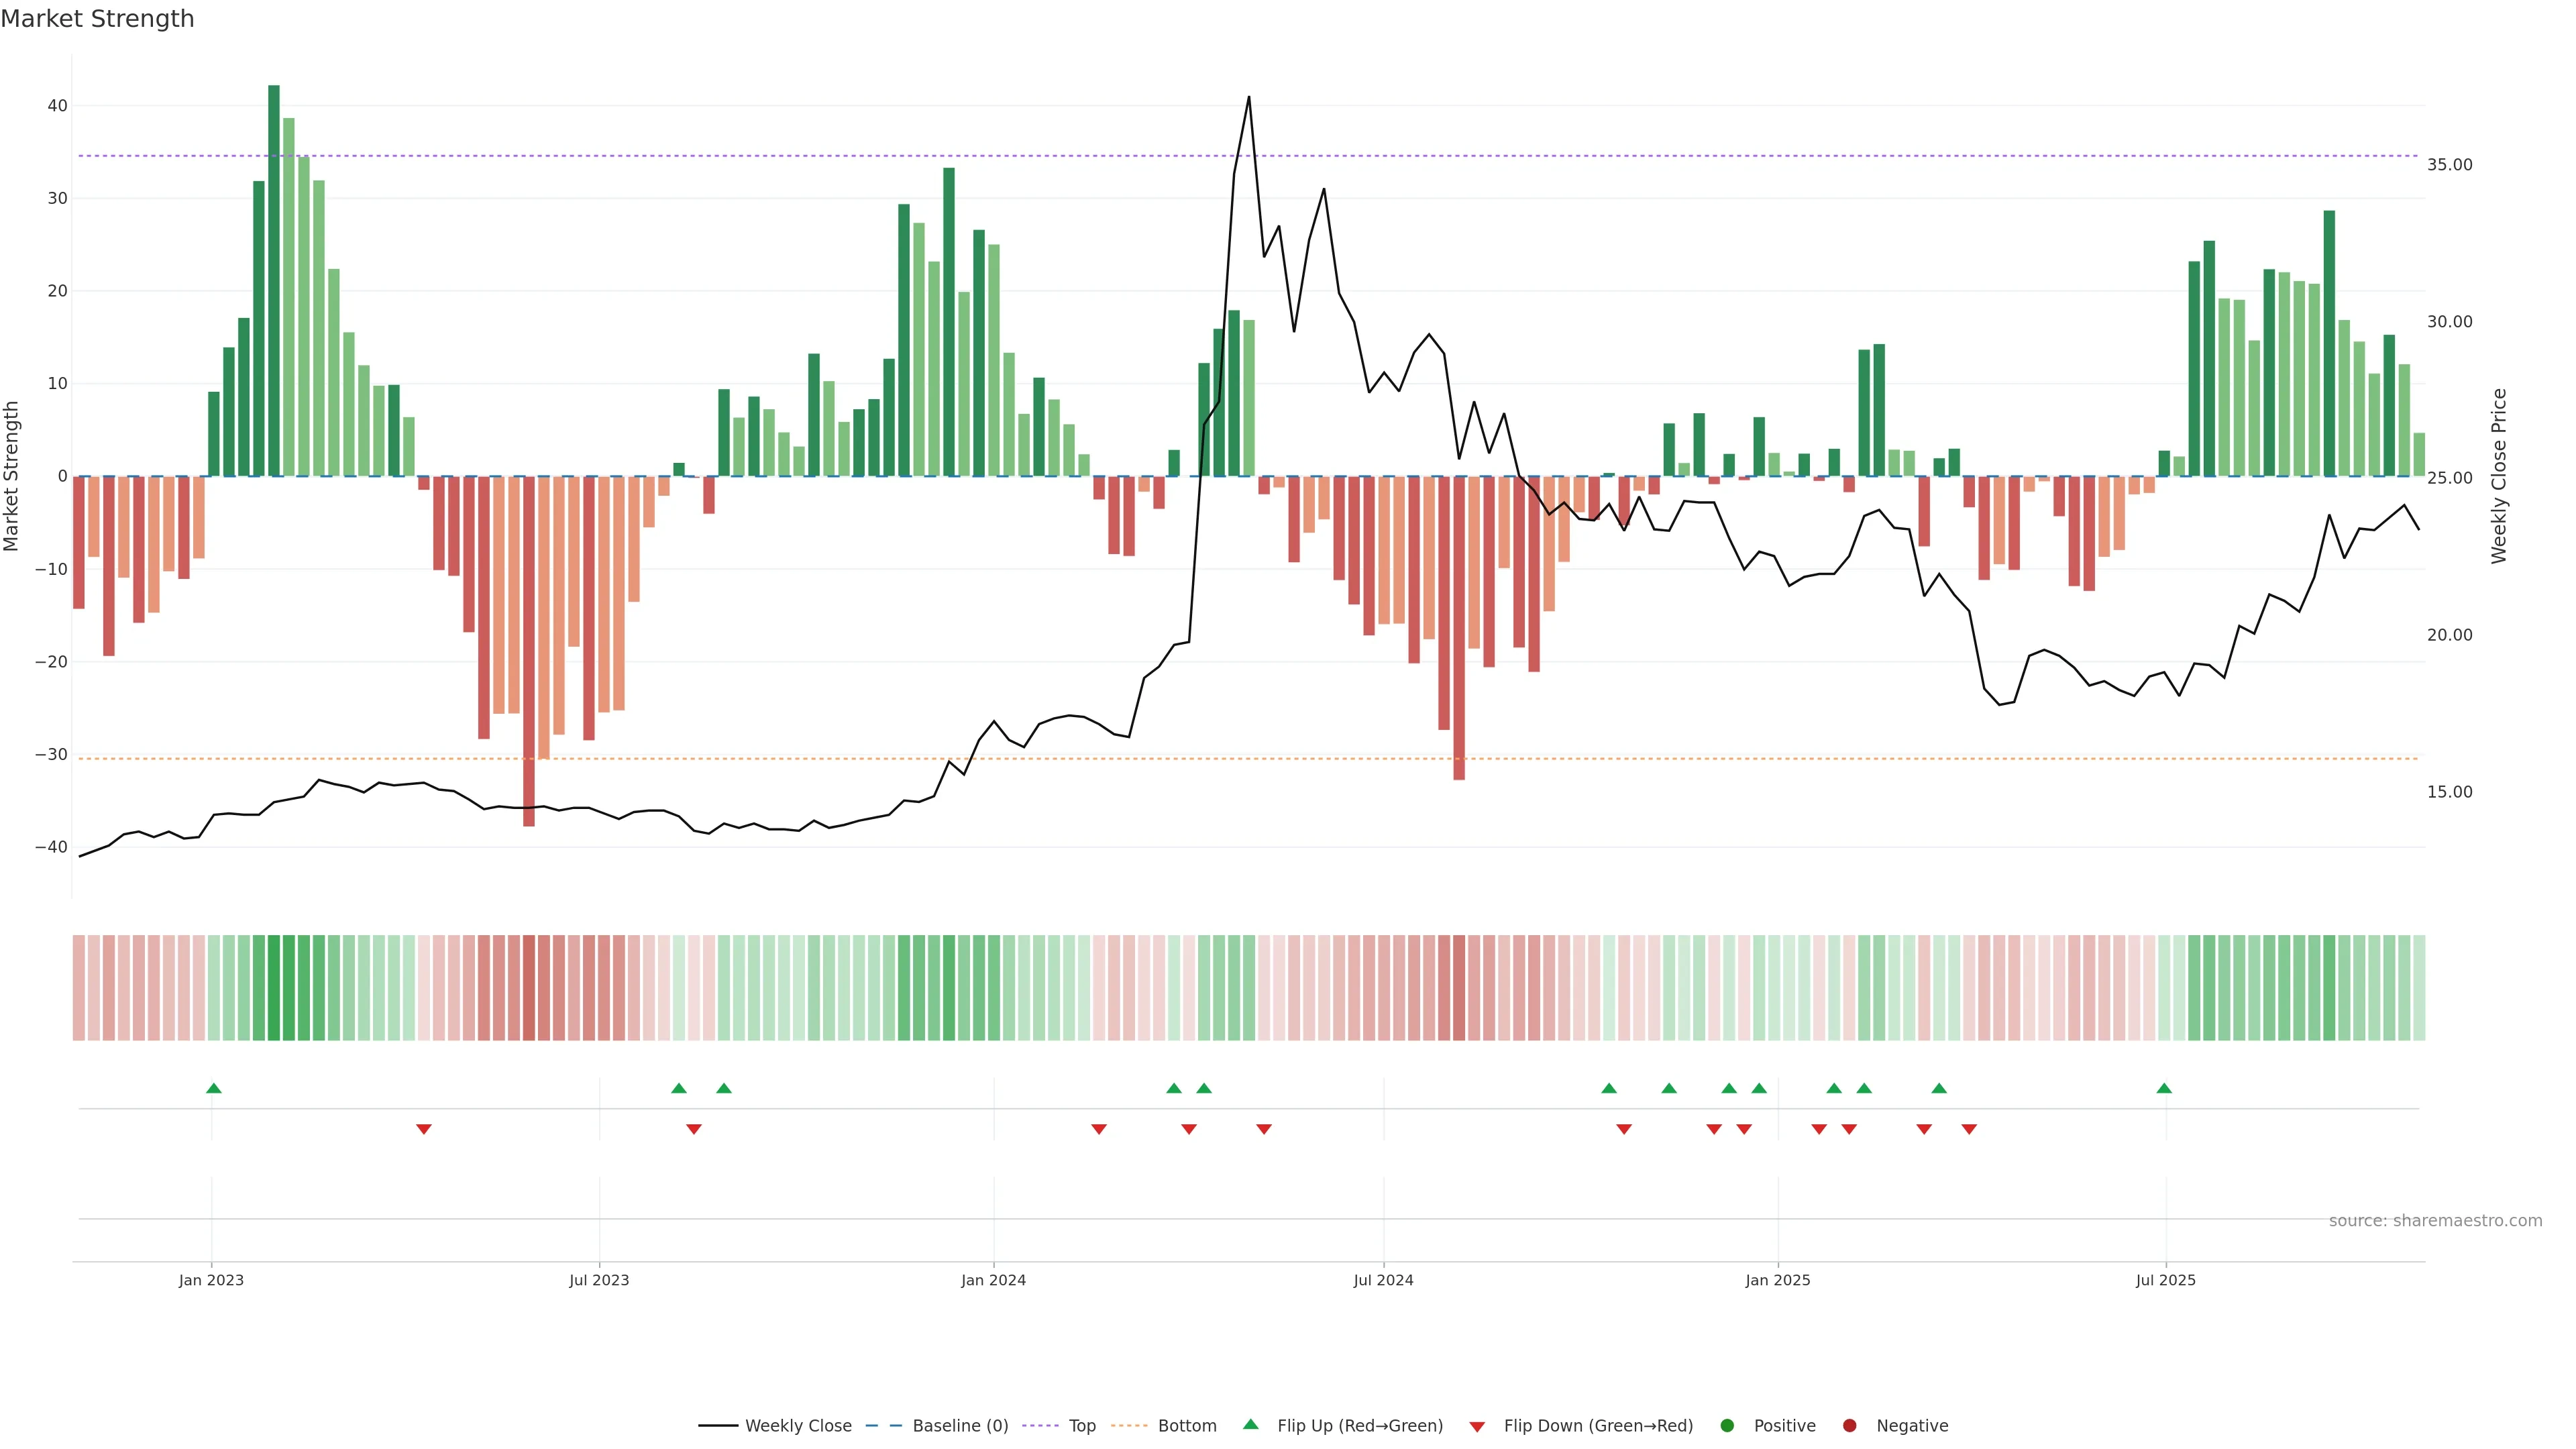The height and width of the screenshot is (1449, 2576).
Task: Click the Flip Up green triangle legend icon
Action: [x=1250, y=1425]
